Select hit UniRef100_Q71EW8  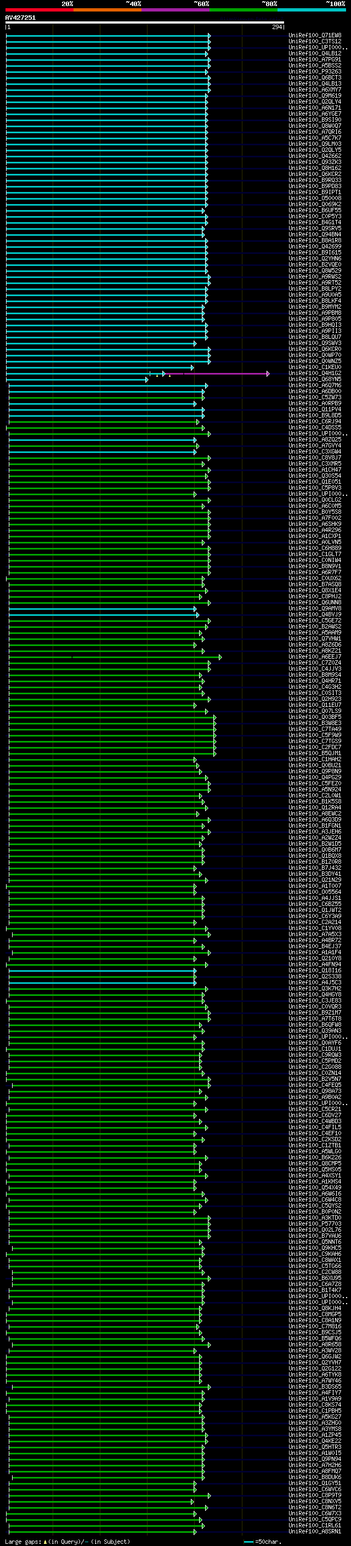click(x=315, y=36)
